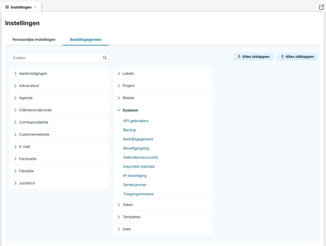Close the Instellingen tab

35,7
